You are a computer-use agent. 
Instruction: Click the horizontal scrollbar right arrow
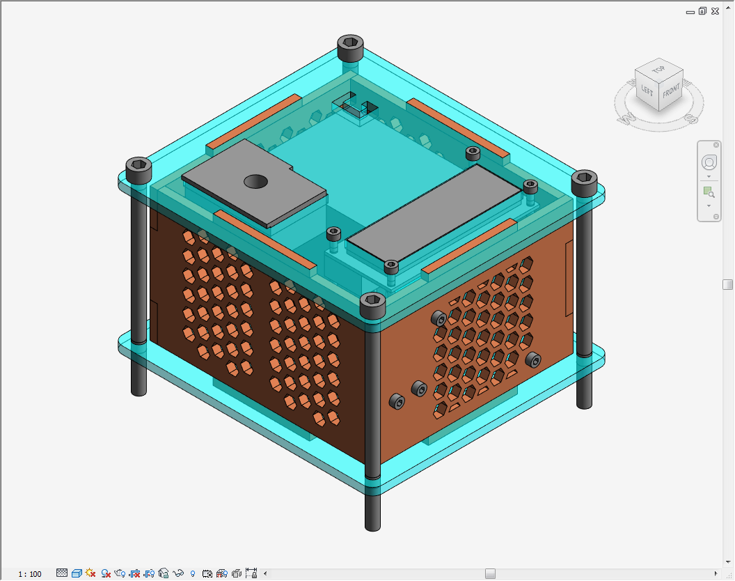(716, 573)
